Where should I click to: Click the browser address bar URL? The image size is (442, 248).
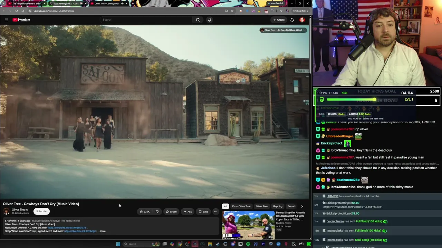coord(54,11)
